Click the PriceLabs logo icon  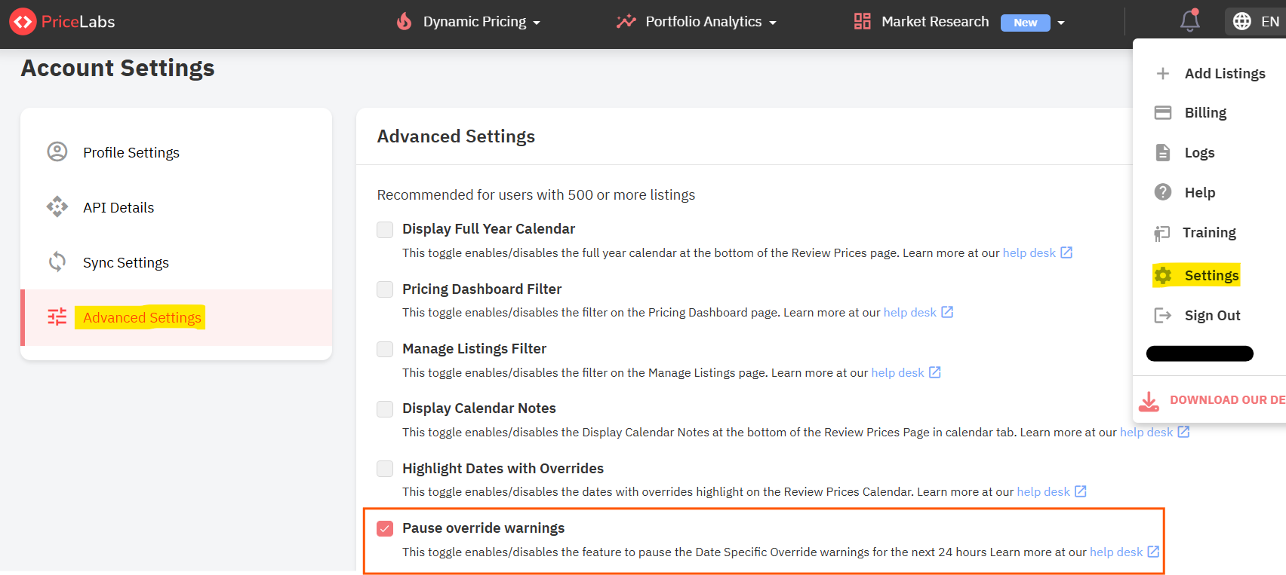tap(23, 22)
